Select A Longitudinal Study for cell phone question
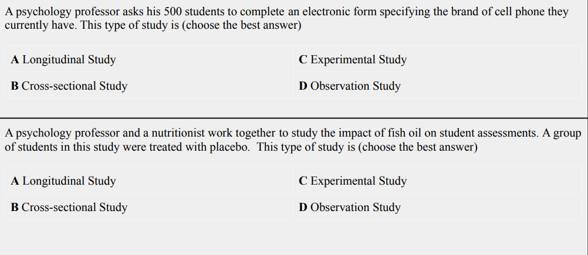 [63, 60]
